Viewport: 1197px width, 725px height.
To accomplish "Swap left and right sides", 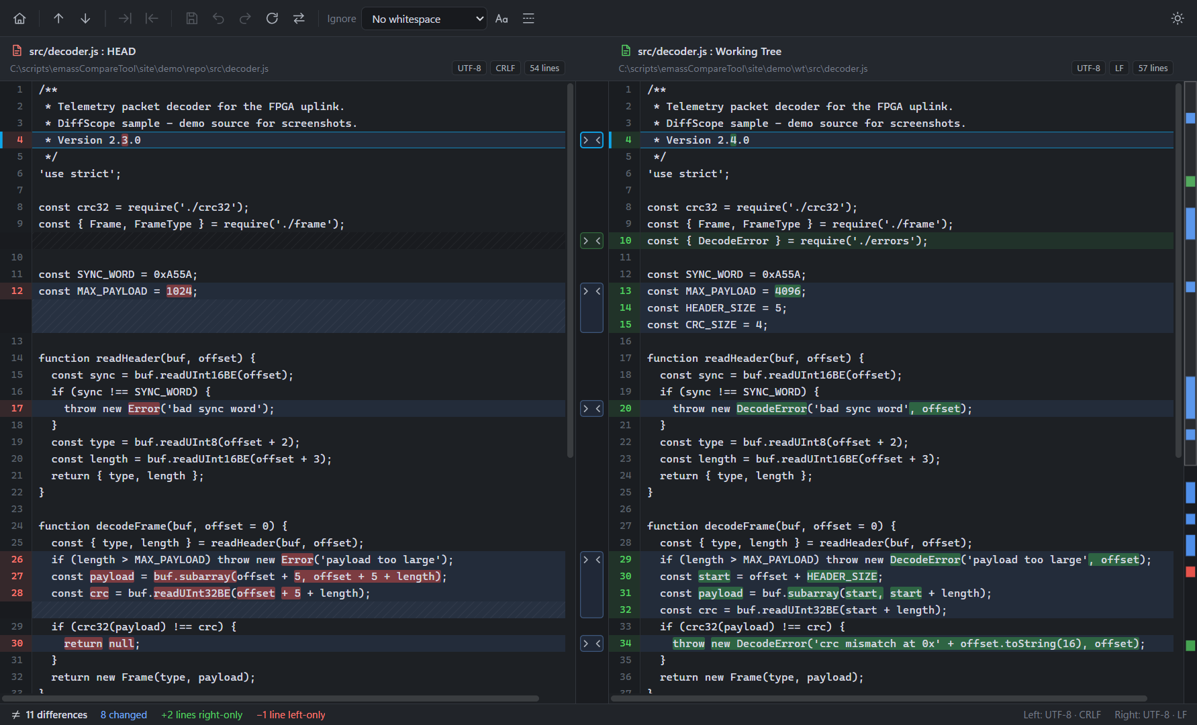I will [x=299, y=19].
